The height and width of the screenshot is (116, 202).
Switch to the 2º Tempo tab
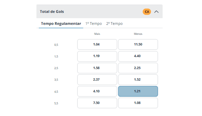[x=114, y=24]
